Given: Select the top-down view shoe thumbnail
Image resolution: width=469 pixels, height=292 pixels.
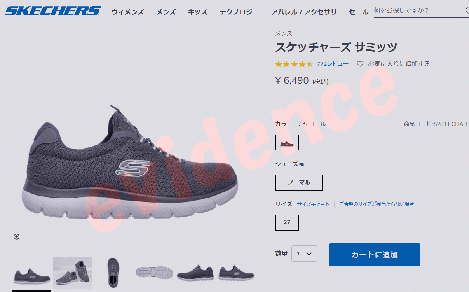Looking at the screenshot, I should [x=113, y=272].
